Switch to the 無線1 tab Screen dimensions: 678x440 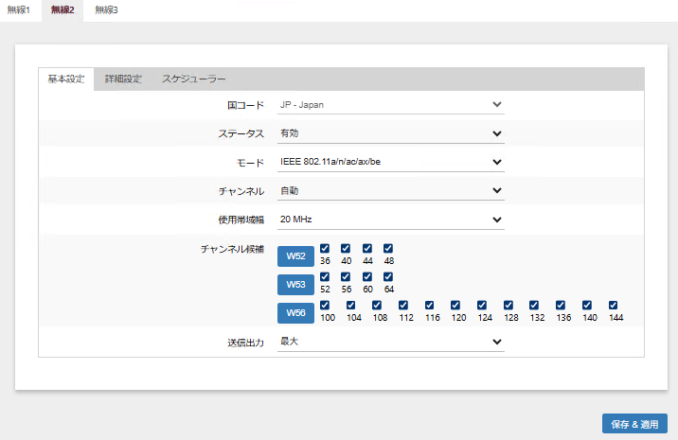point(20,10)
